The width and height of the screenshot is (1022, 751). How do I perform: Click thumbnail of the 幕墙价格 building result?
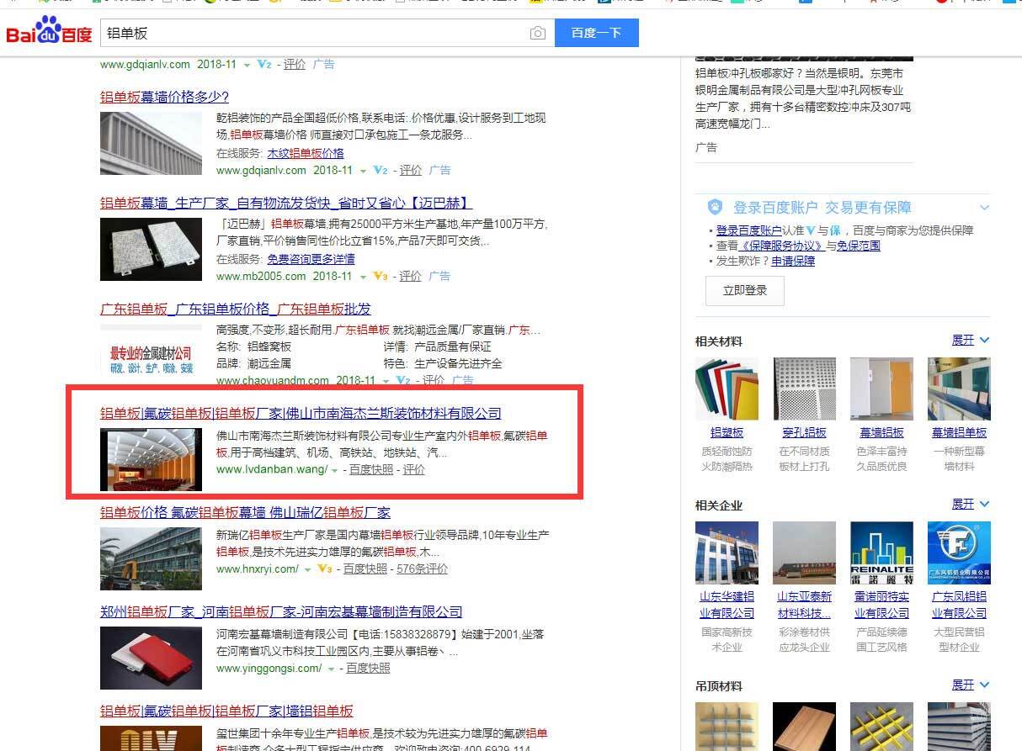pyautogui.click(x=151, y=144)
